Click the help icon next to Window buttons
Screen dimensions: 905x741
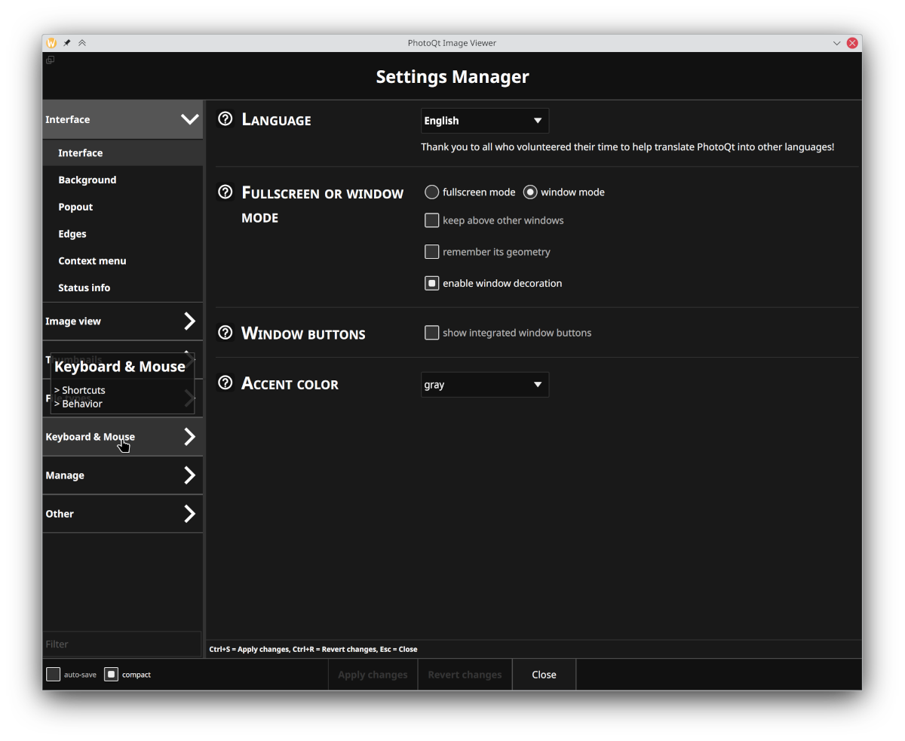pyautogui.click(x=225, y=333)
